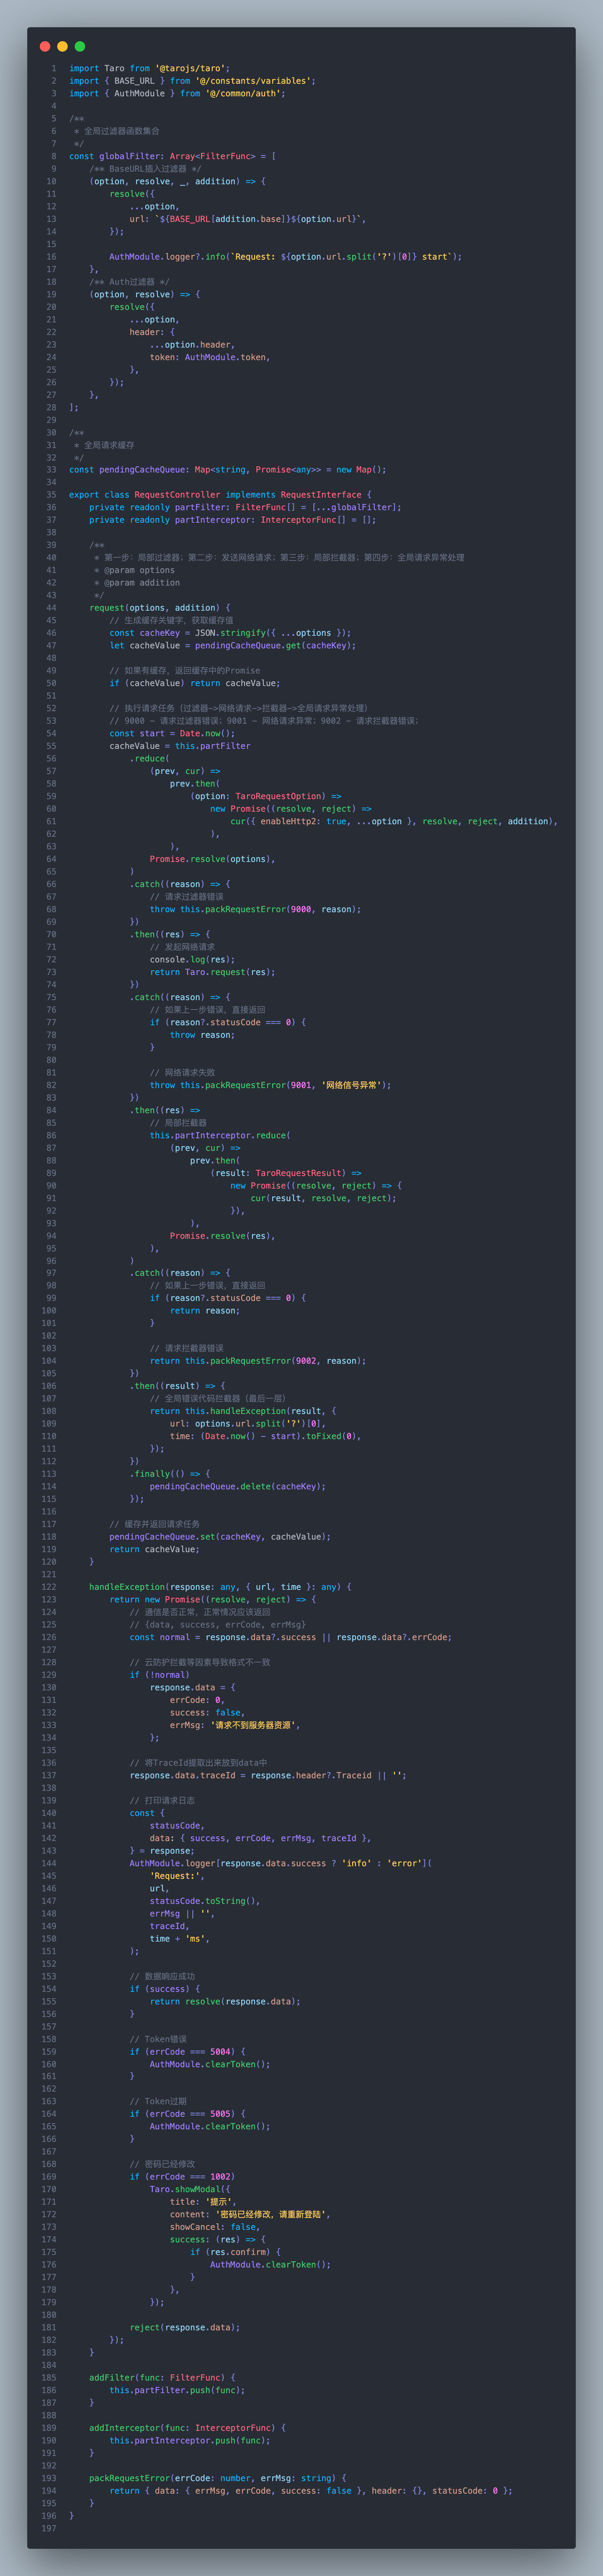This screenshot has width=603, height=2576.
Task: Click "if (!normal)" line
Action: [160, 1675]
